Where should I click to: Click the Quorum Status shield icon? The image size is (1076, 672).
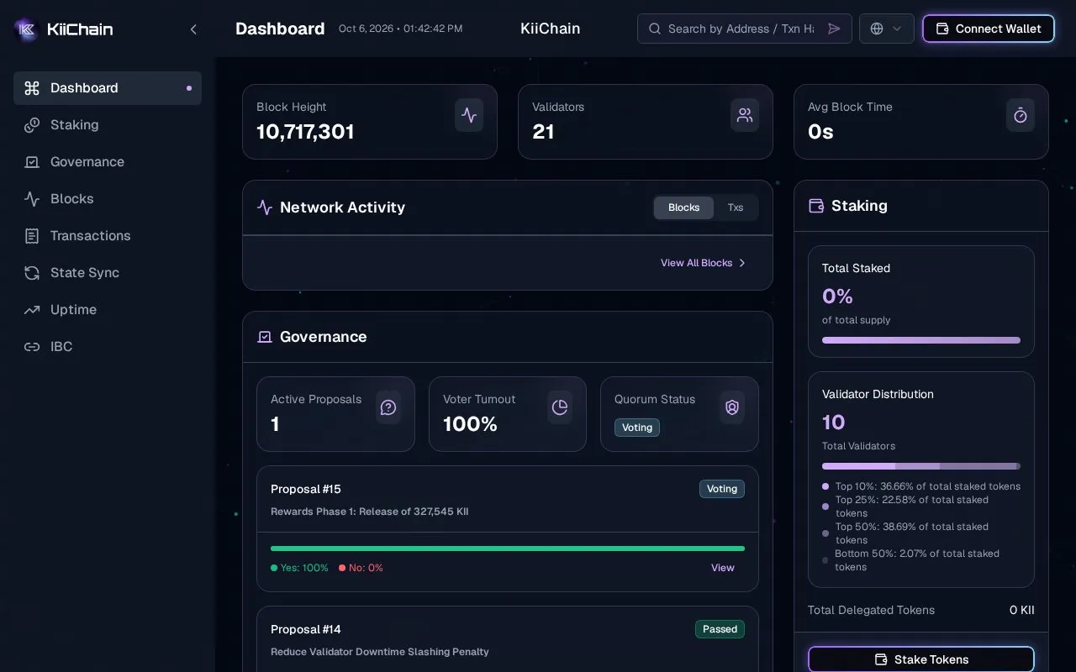click(x=732, y=407)
